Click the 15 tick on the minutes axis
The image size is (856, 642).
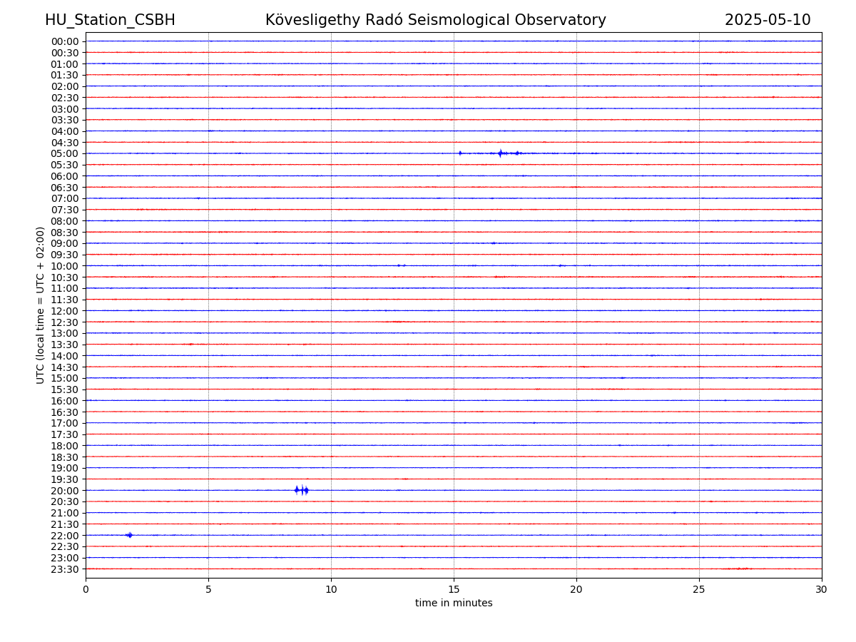[x=454, y=590]
